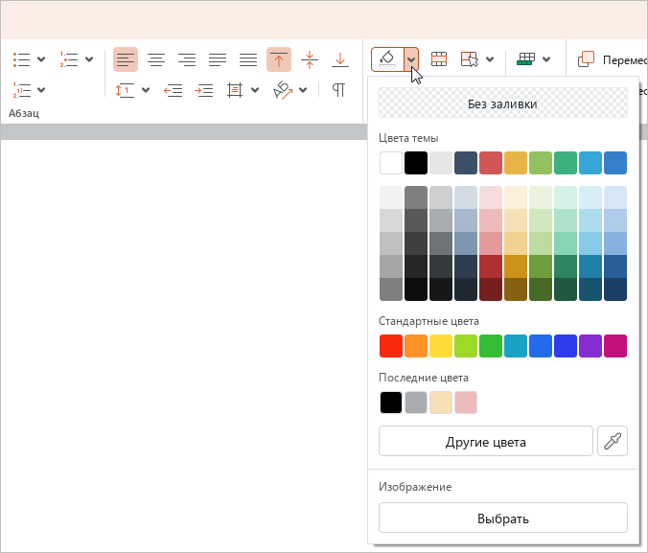Toggle distributed alignment button
The height and width of the screenshot is (553, 648).
pyautogui.click(x=248, y=59)
